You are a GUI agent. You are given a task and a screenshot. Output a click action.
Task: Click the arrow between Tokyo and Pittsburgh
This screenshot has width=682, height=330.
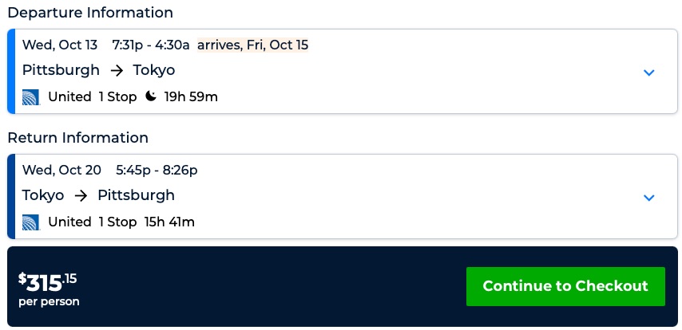pyautogui.click(x=81, y=195)
